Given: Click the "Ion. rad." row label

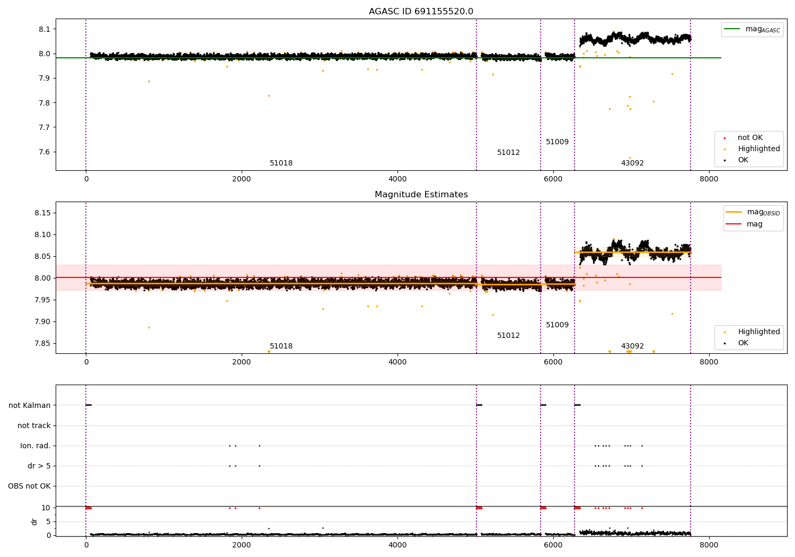Looking at the screenshot, I should coord(36,446).
